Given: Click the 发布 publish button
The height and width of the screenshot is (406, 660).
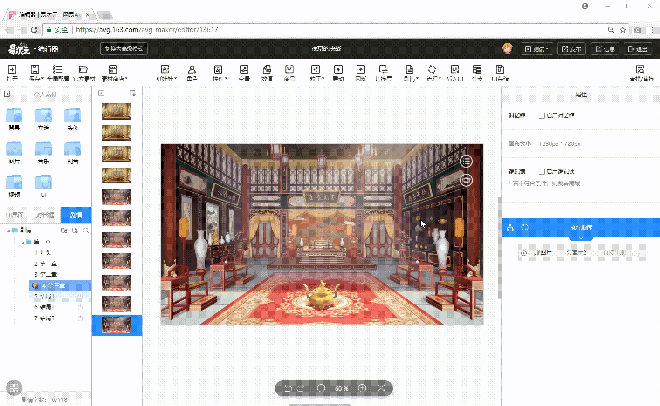Looking at the screenshot, I should [x=571, y=49].
